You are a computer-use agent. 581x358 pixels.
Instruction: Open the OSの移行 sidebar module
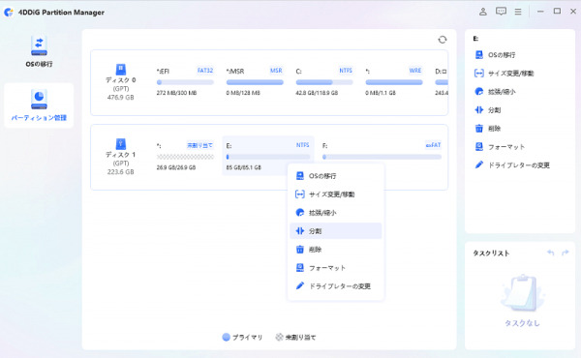click(x=39, y=51)
